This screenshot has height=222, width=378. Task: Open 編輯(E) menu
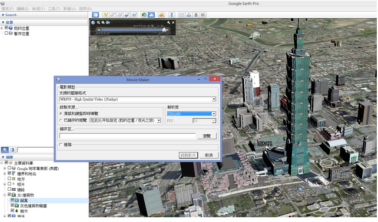pyautogui.click(x=22, y=9)
